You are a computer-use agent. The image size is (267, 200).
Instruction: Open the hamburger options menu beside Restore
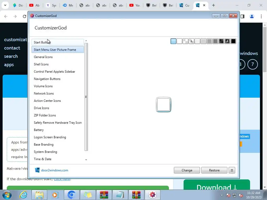click(232, 170)
